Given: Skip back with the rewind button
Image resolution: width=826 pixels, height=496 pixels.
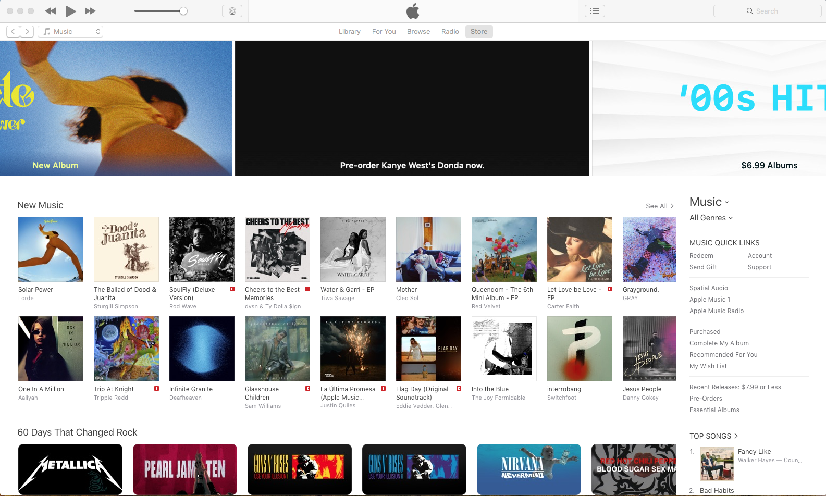Looking at the screenshot, I should tap(51, 11).
